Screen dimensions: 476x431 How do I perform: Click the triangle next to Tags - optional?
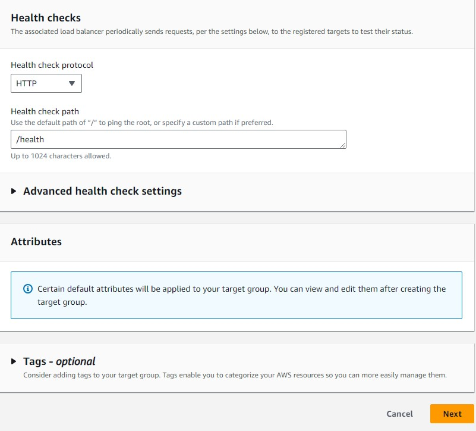[x=14, y=361]
